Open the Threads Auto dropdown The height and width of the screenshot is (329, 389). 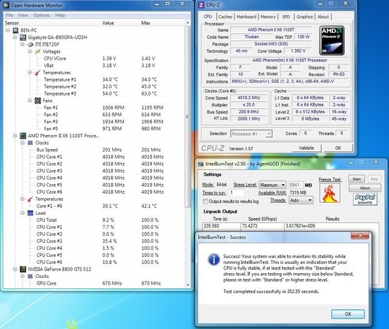tap(301, 200)
